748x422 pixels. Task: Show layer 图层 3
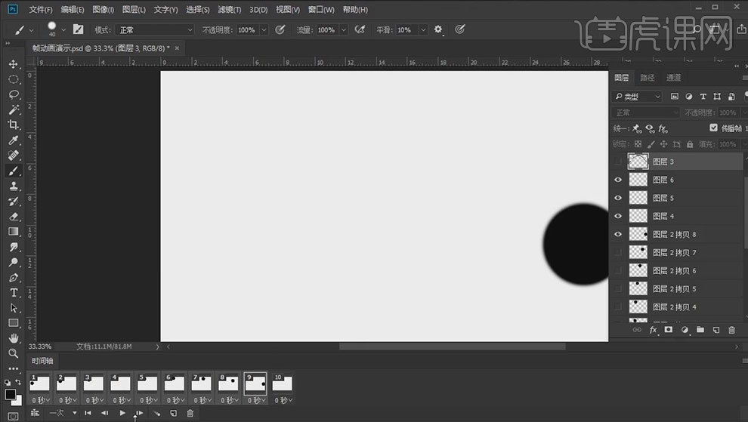(618, 162)
